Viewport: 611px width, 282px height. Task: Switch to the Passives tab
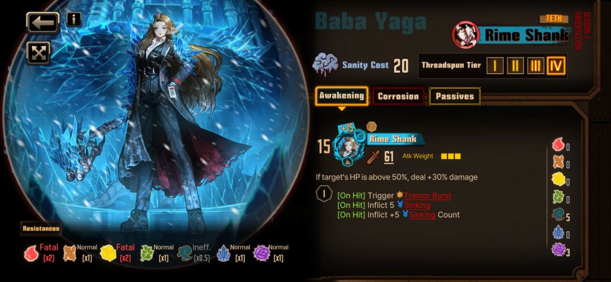coord(455,96)
